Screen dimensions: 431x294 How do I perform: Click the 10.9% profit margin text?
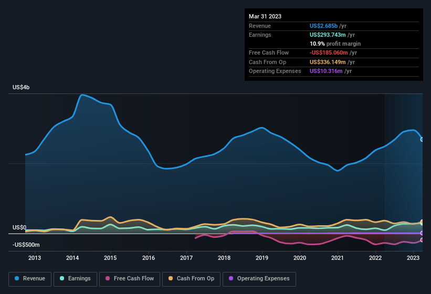[x=335, y=44]
